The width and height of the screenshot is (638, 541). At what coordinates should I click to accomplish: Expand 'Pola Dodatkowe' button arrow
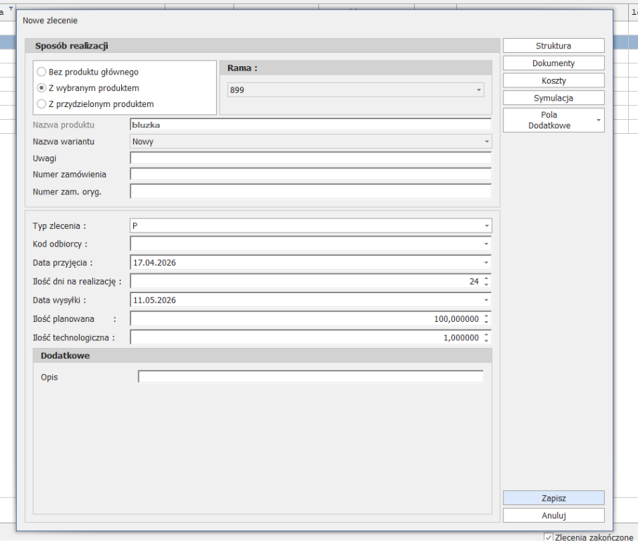599,120
